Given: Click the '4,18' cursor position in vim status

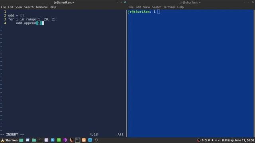Looking at the screenshot, I should (94, 135).
